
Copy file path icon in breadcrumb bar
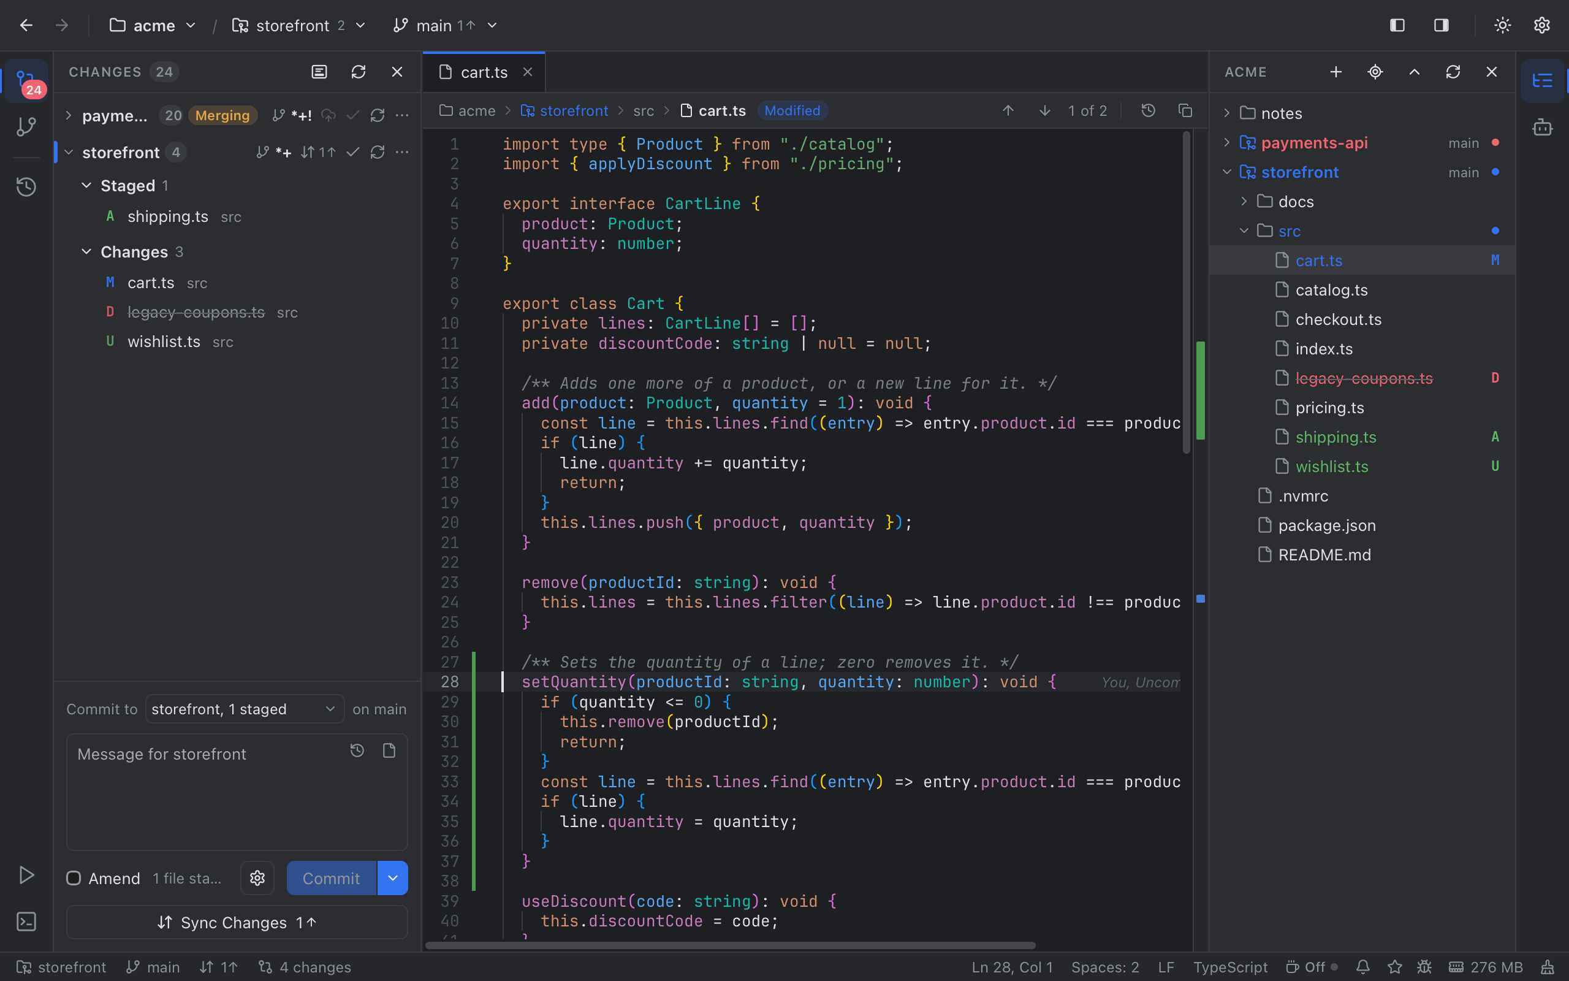click(1185, 111)
